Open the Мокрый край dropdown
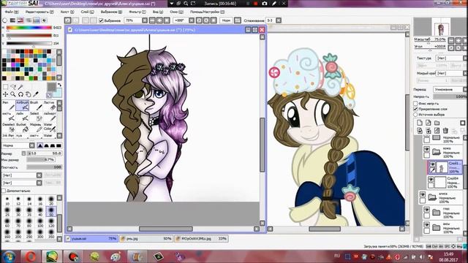468x263 pixels. pyautogui.click(x=450, y=73)
